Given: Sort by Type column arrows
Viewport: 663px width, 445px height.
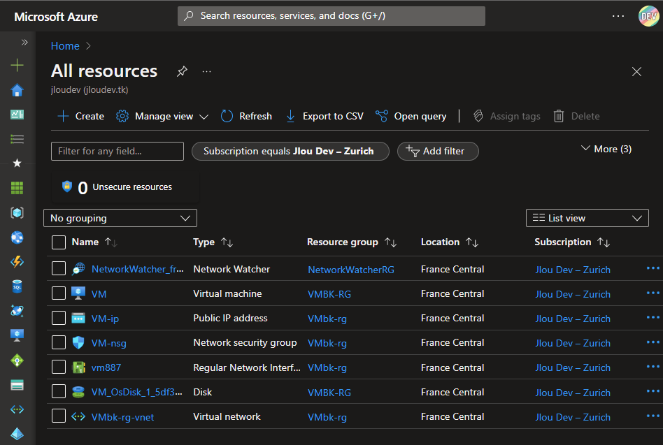Looking at the screenshot, I should (x=227, y=242).
